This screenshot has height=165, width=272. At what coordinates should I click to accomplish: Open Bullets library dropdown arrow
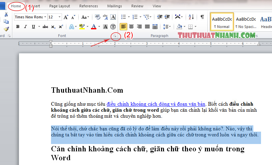pos(129,17)
